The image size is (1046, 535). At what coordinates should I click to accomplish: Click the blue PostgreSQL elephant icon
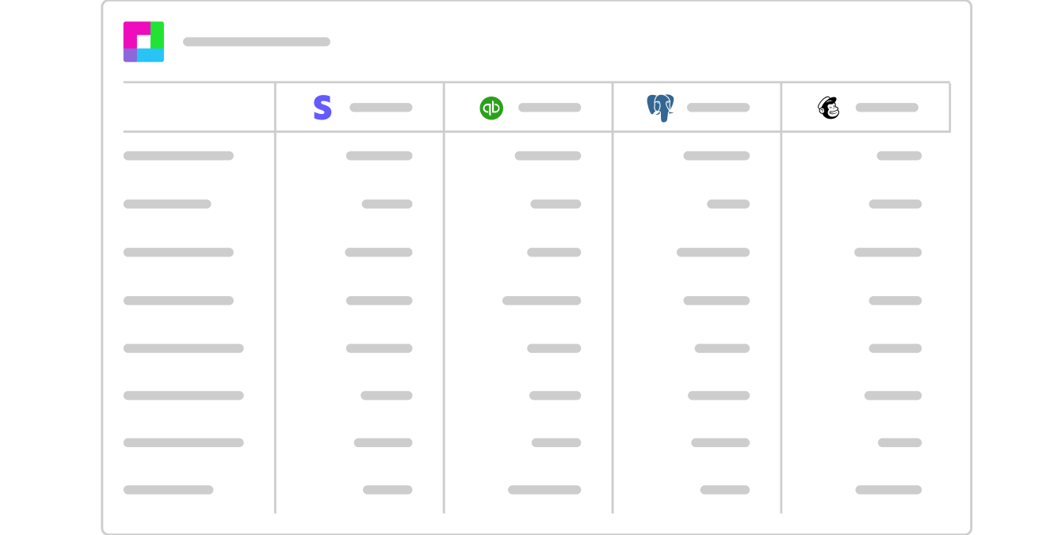660,108
